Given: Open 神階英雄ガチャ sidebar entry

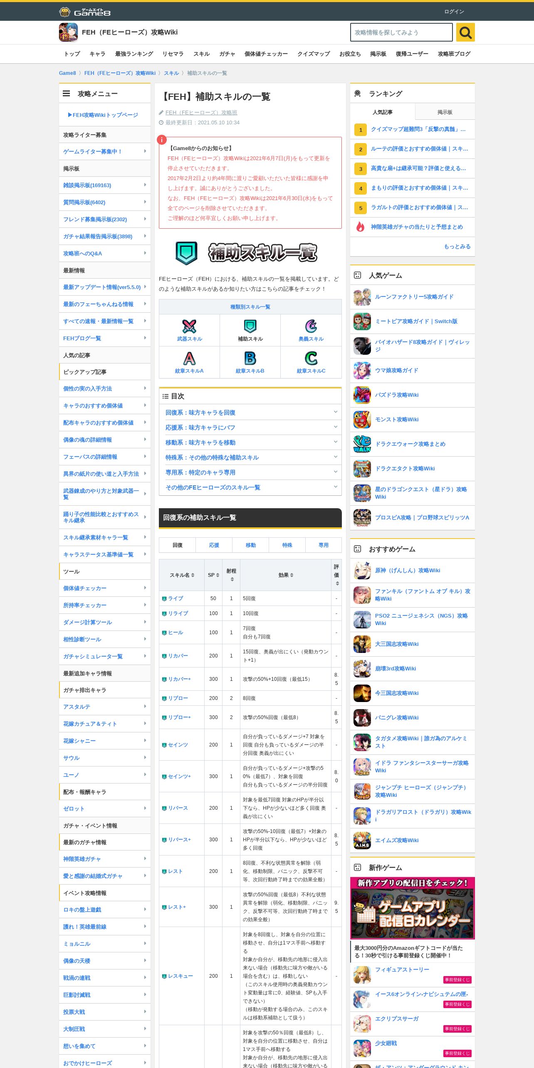Looking at the screenshot, I should pos(105,859).
